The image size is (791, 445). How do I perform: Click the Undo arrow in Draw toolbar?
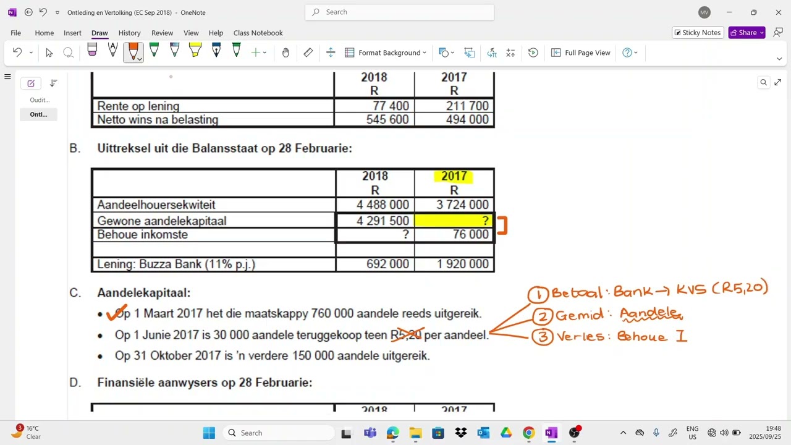tap(17, 53)
